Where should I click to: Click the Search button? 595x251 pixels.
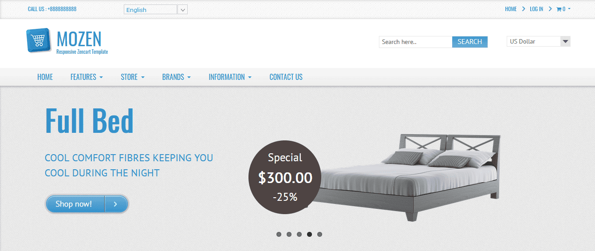pyautogui.click(x=470, y=42)
